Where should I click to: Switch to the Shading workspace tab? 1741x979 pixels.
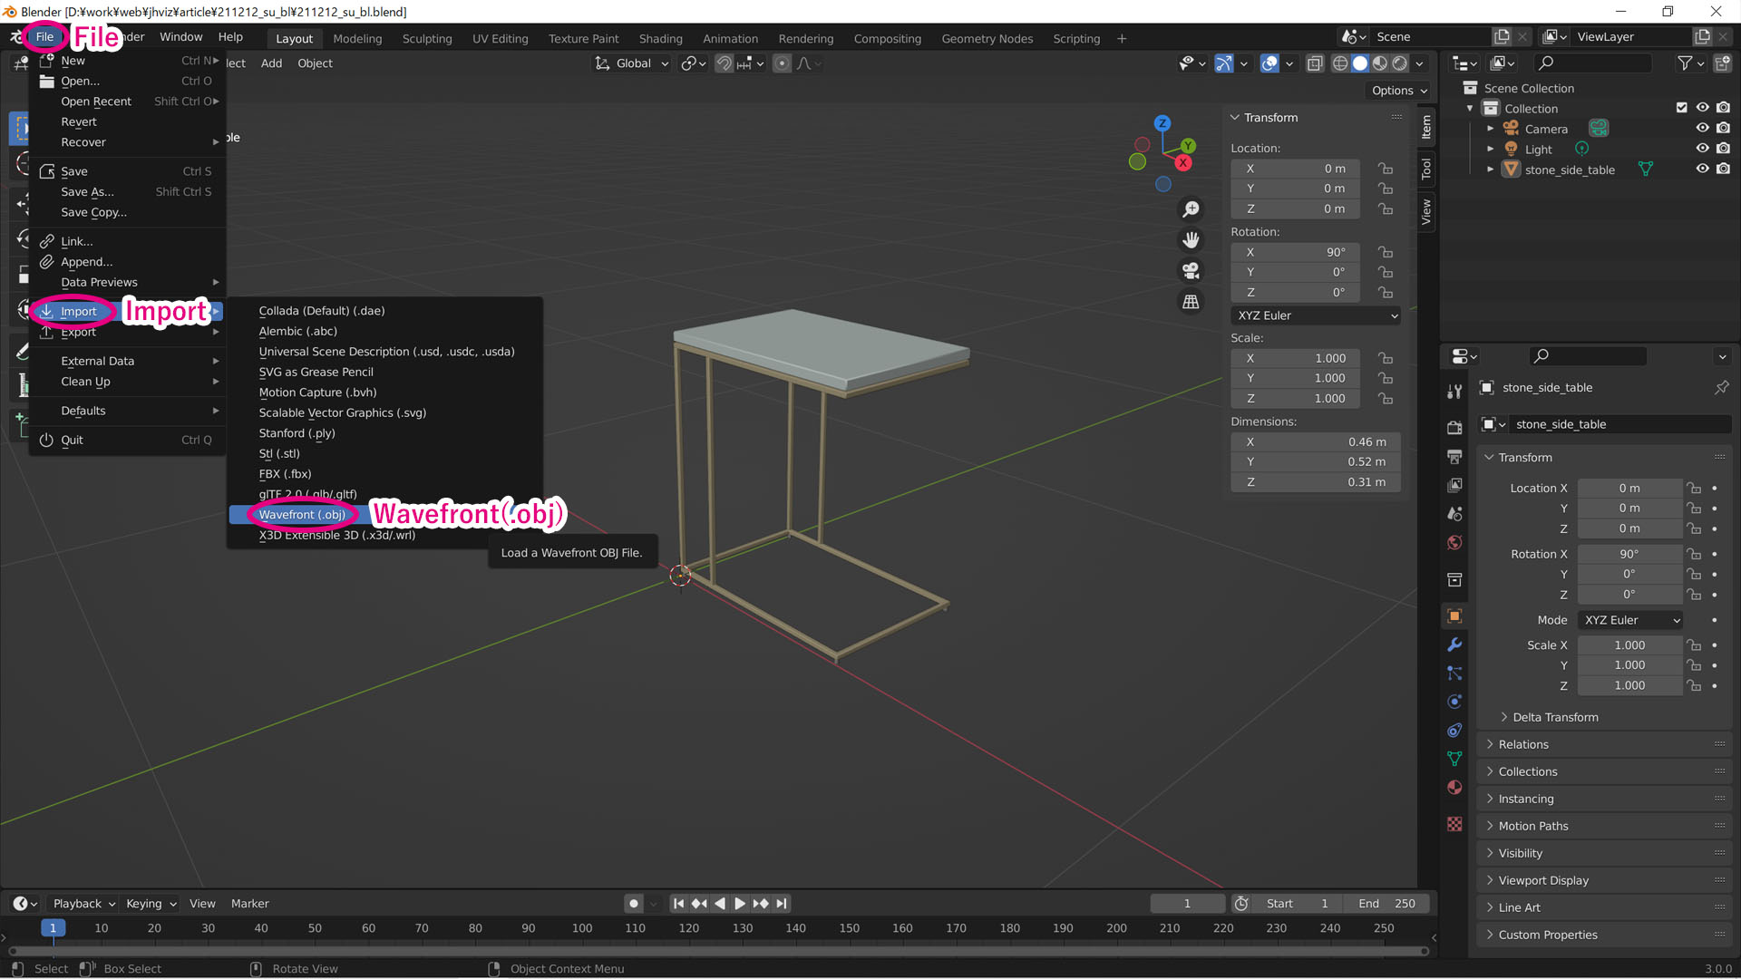(660, 38)
